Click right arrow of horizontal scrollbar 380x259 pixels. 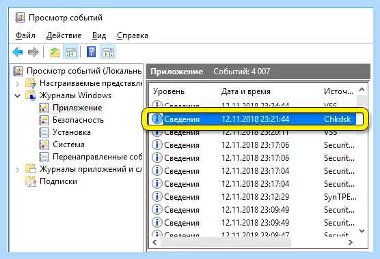[x=351, y=242]
